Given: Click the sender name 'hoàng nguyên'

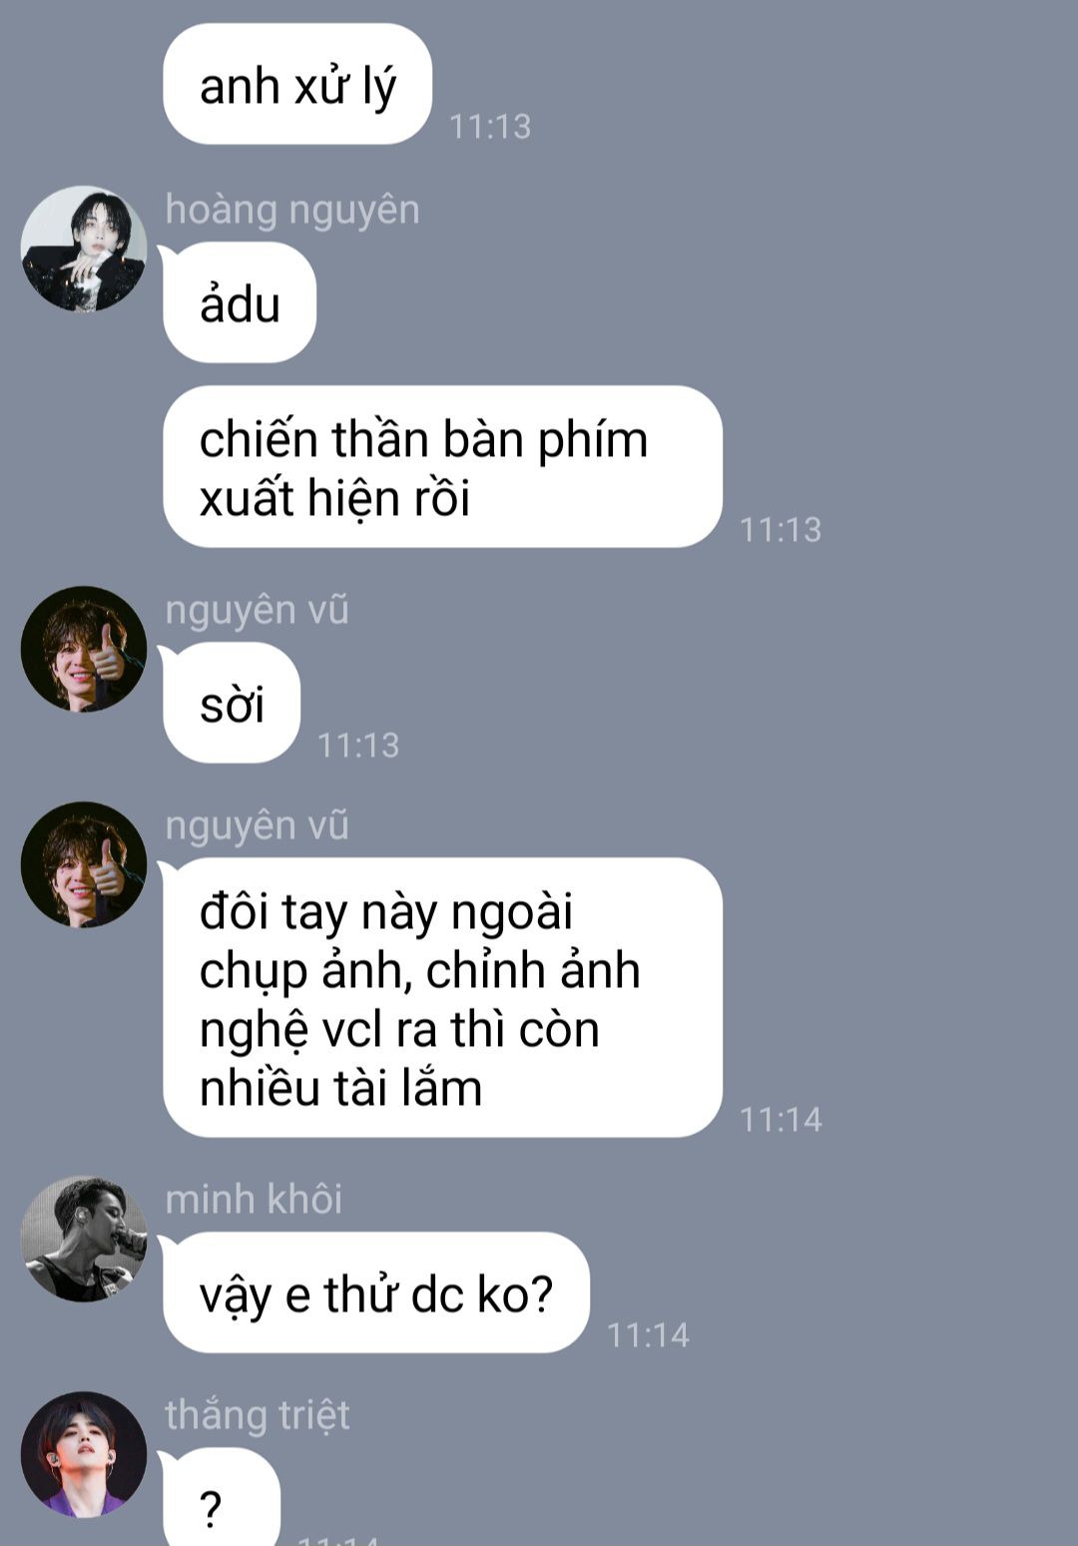Looking at the screenshot, I should (292, 211).
